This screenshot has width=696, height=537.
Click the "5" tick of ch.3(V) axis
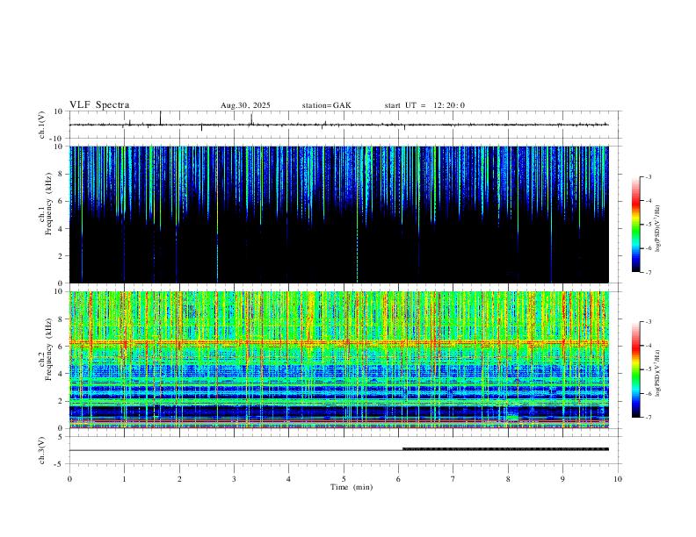tap(62, 437)
